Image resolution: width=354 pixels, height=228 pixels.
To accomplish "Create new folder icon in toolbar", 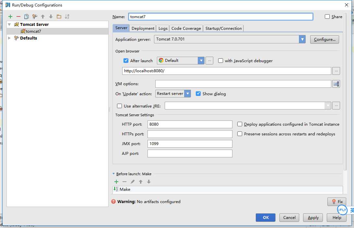I will tap(59, 17).
